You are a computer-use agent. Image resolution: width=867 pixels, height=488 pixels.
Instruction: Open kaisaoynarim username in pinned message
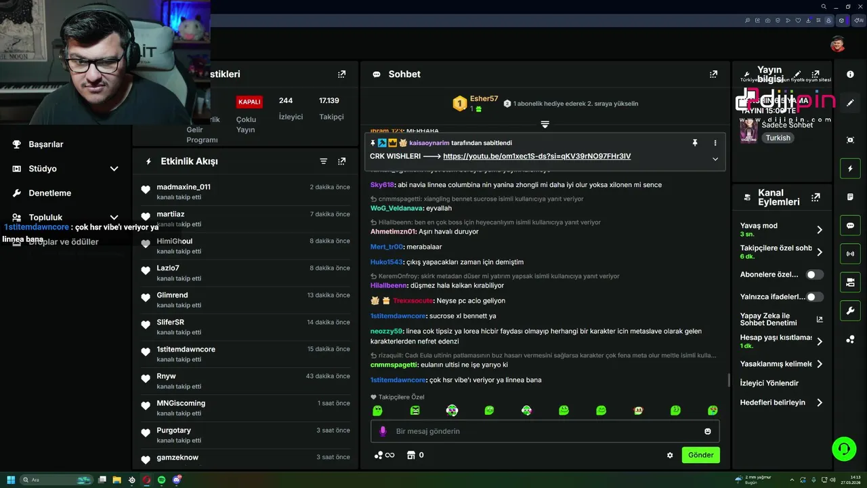[429, 143]
